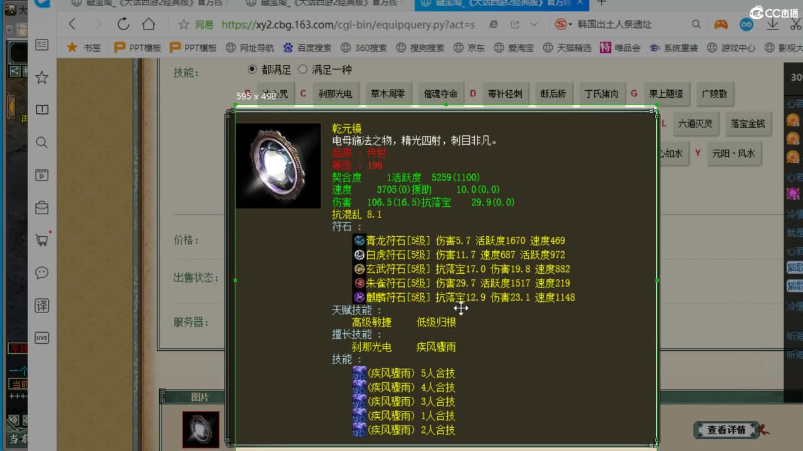Image resolution: width=803 pixels, height=451 pixels.
Task: Open a new browser tab with plus
Action: coord(601,3)
